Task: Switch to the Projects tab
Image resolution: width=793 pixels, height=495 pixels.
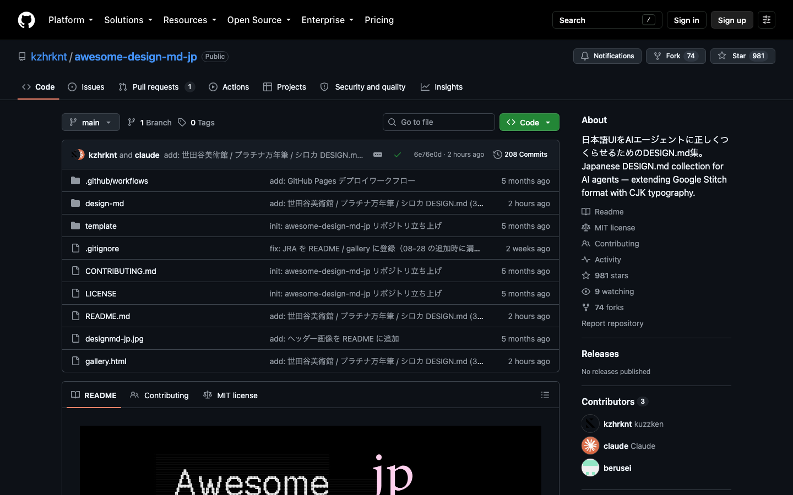Action: pyautogui.click(x=285, y=87)
